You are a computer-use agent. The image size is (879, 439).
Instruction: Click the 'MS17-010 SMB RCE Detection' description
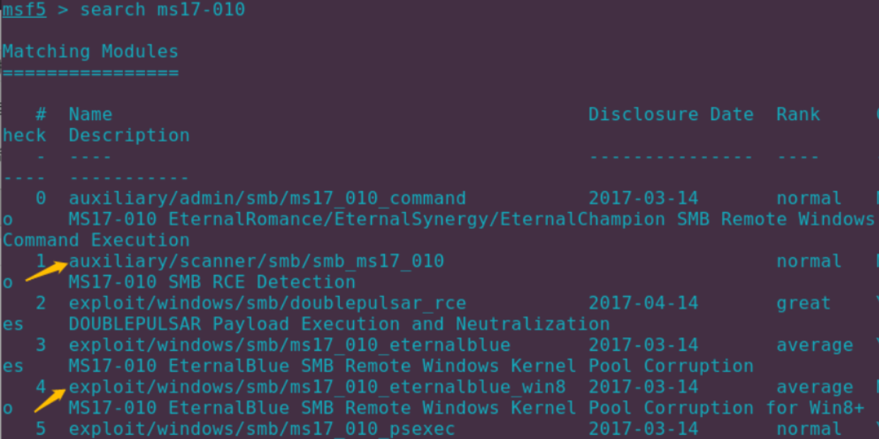(x=212, y=282)
